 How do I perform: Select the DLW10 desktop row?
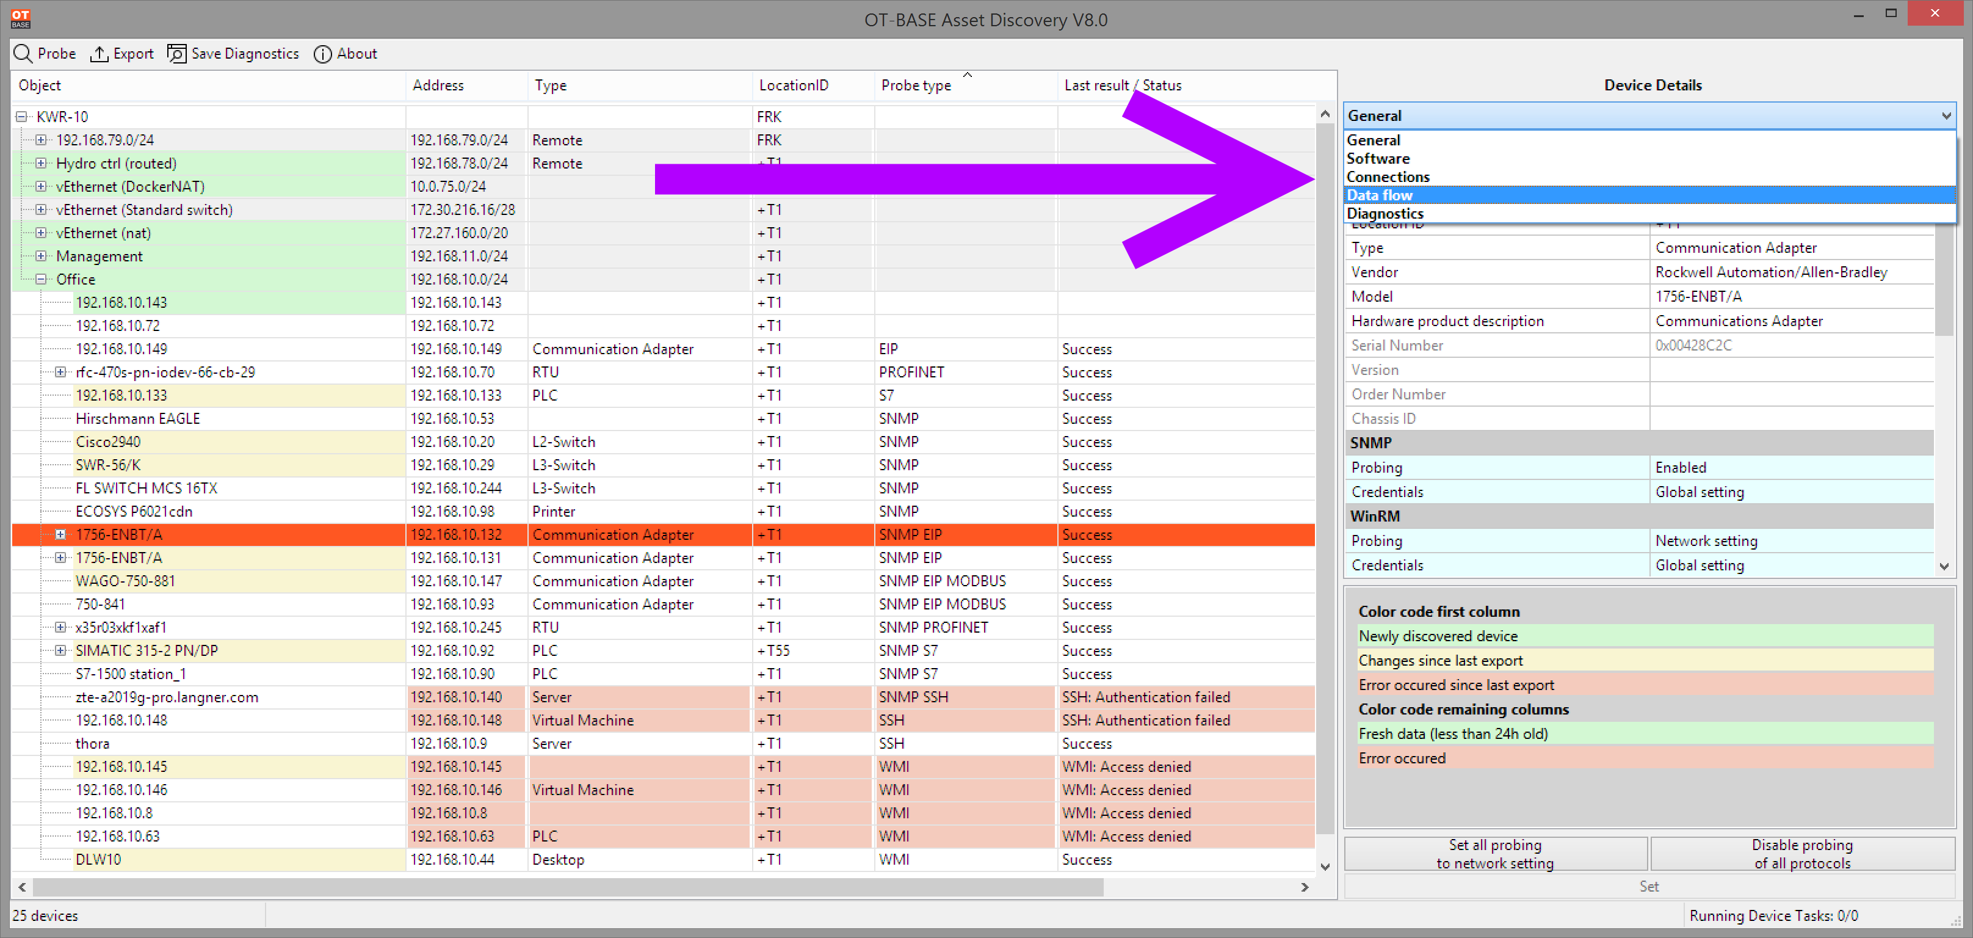[664, 859]
